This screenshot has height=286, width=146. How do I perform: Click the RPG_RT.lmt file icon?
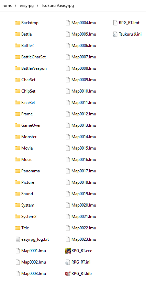pos(115,23)
